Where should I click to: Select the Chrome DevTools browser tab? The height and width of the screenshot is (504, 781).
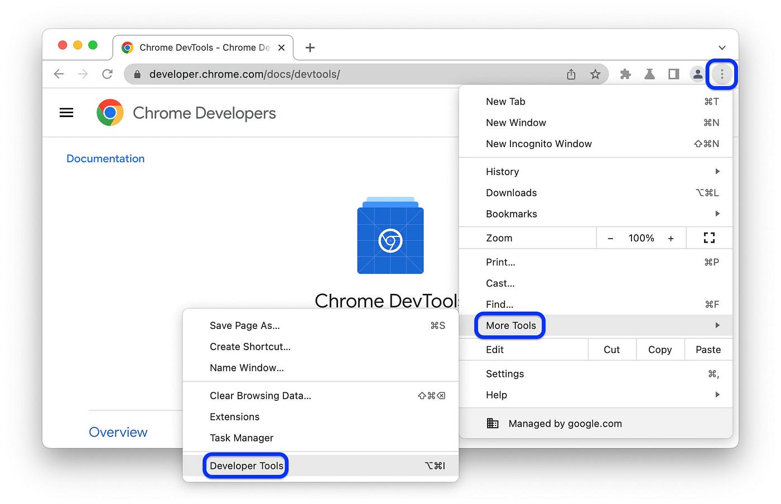pyautogui.click(x=204, y=48)
